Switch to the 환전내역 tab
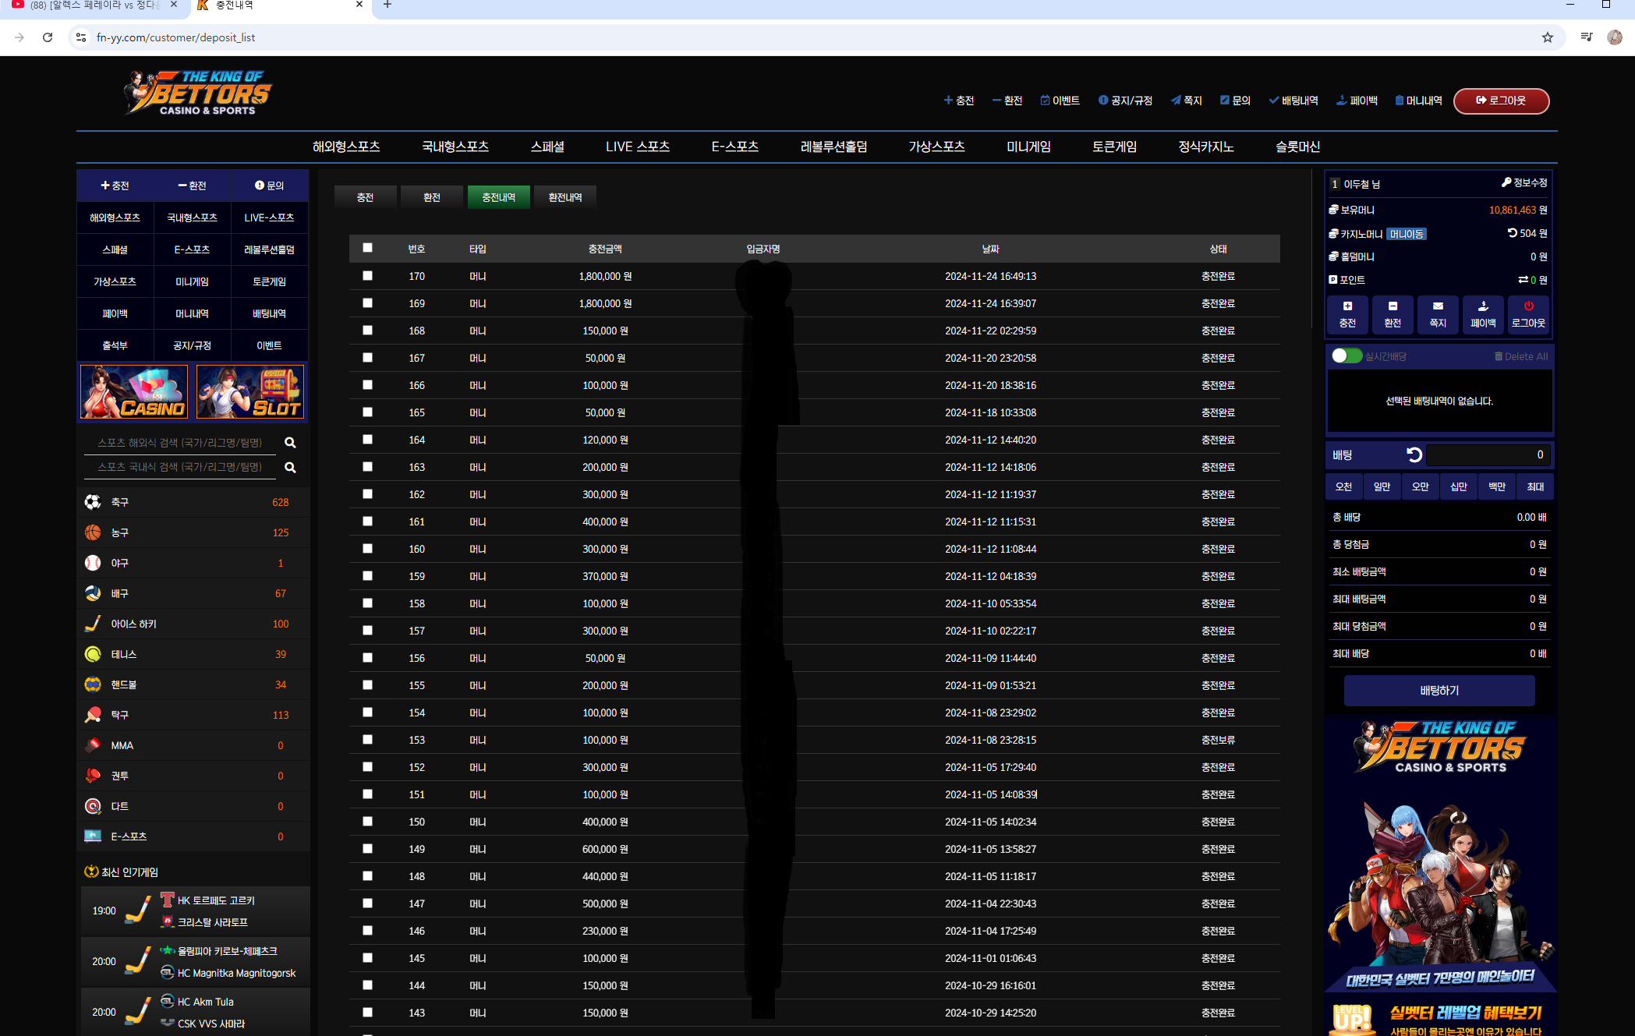This screenshot has height=1036, width=1635. pos(565,197)
